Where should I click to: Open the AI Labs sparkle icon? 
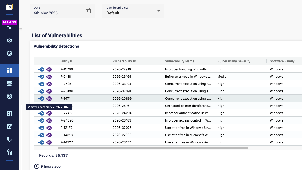[x=9, y=28]
